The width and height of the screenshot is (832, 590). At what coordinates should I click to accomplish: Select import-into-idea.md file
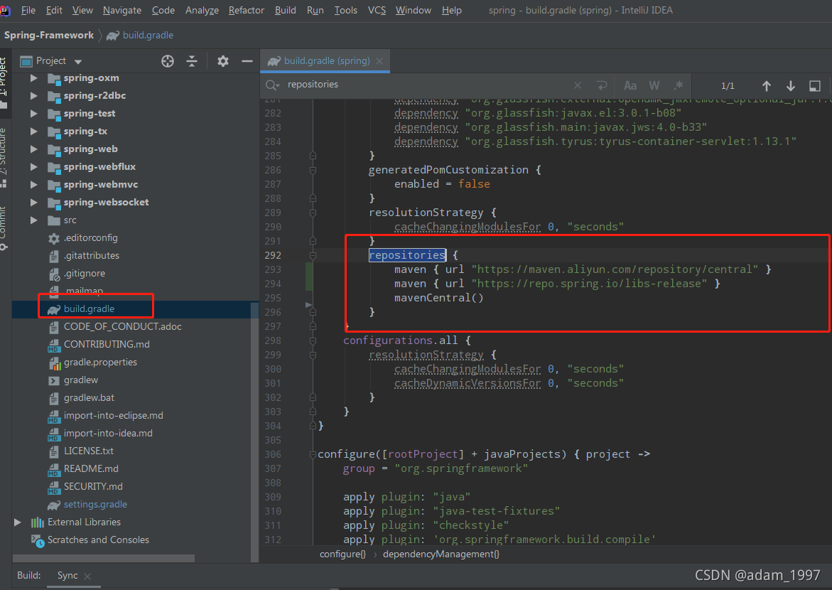(108, 434)
